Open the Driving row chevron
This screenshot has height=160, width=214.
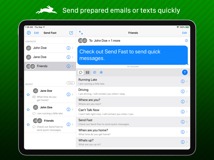click(x=187, y=91)
